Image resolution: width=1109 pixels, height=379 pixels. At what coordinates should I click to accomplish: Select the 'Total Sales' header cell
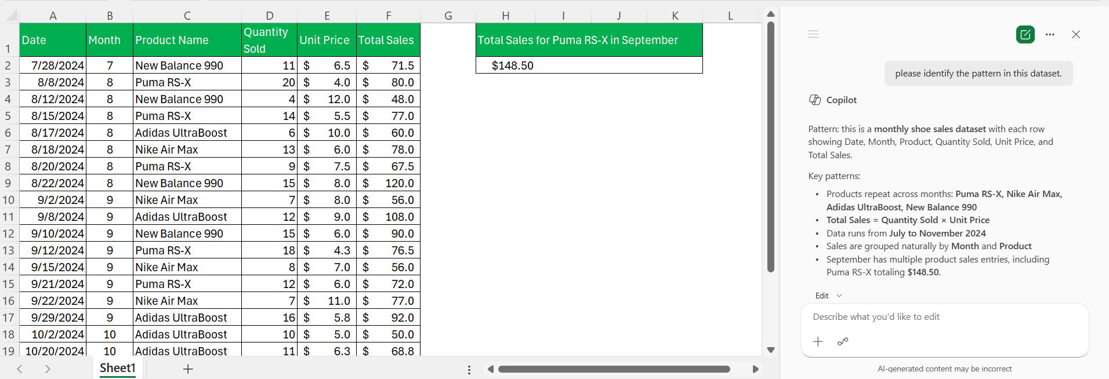point(388,40)
